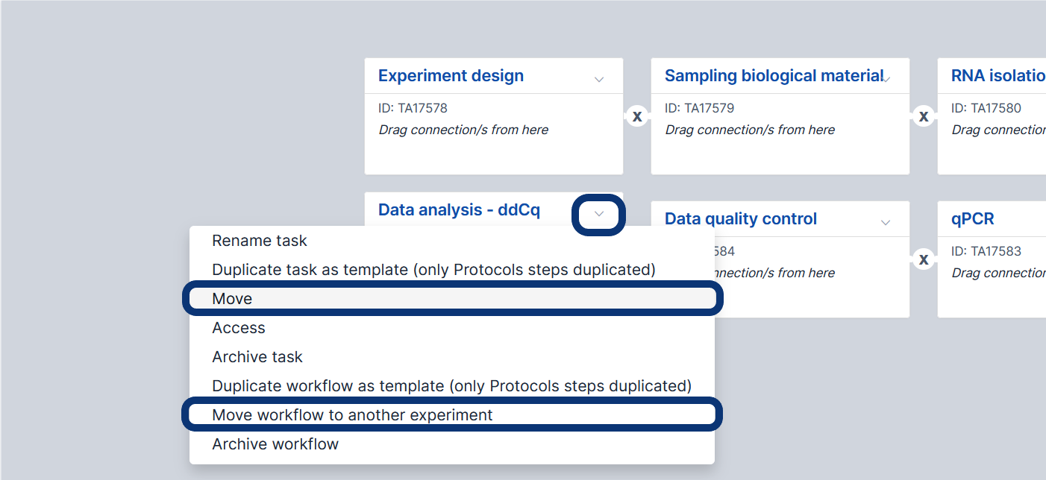Select Rename task from the menu

260,241
